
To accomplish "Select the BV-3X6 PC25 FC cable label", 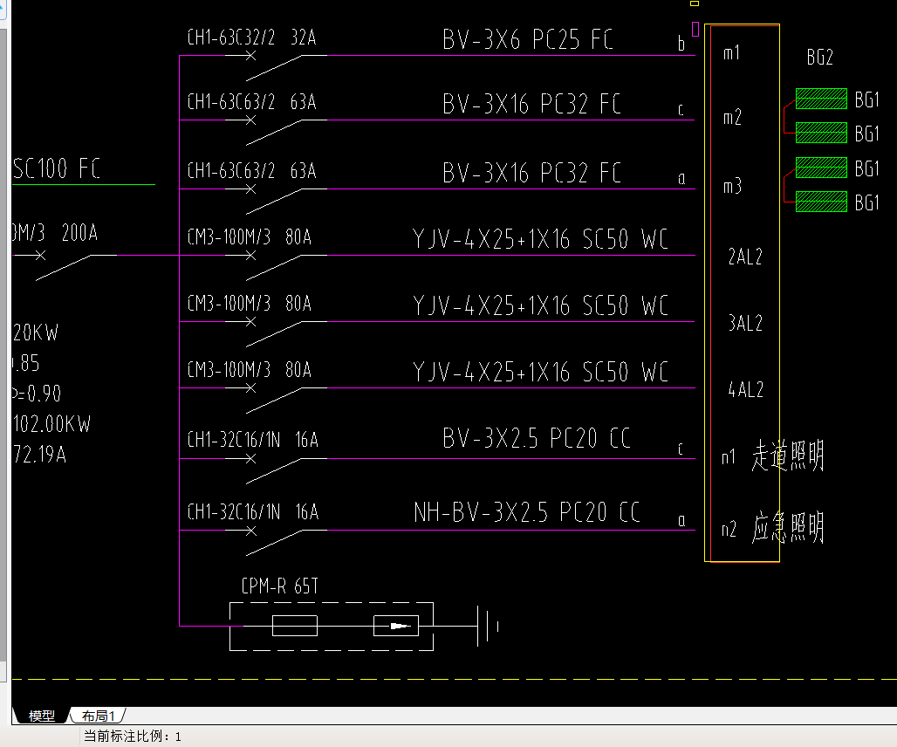I will coord(527,39).
